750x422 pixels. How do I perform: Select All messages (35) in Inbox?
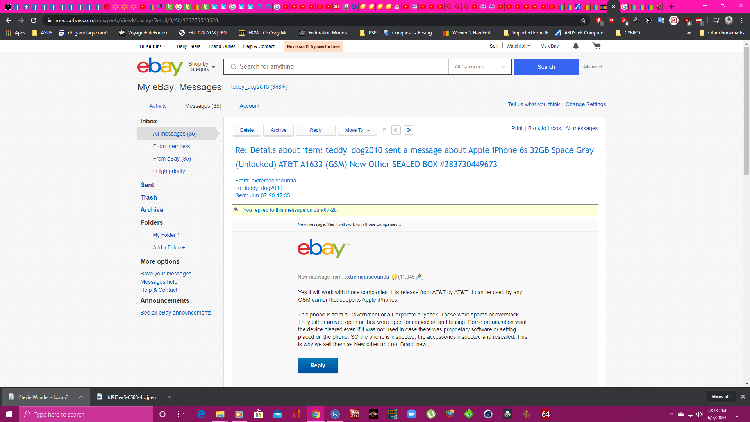coord(175,134)
